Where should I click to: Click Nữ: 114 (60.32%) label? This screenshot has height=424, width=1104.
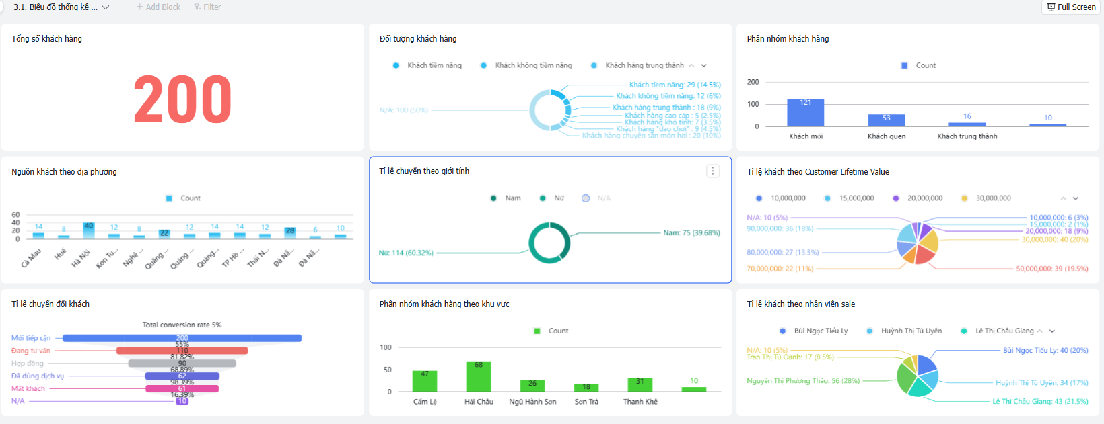pyautogui.click(x=406, y=253)
